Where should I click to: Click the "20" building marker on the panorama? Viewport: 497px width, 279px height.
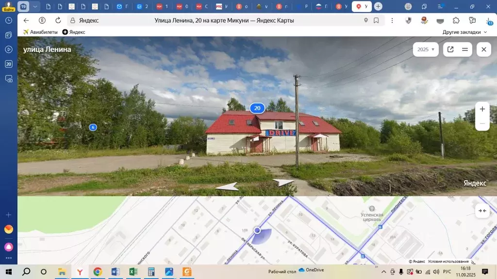(x=257, y=108)
